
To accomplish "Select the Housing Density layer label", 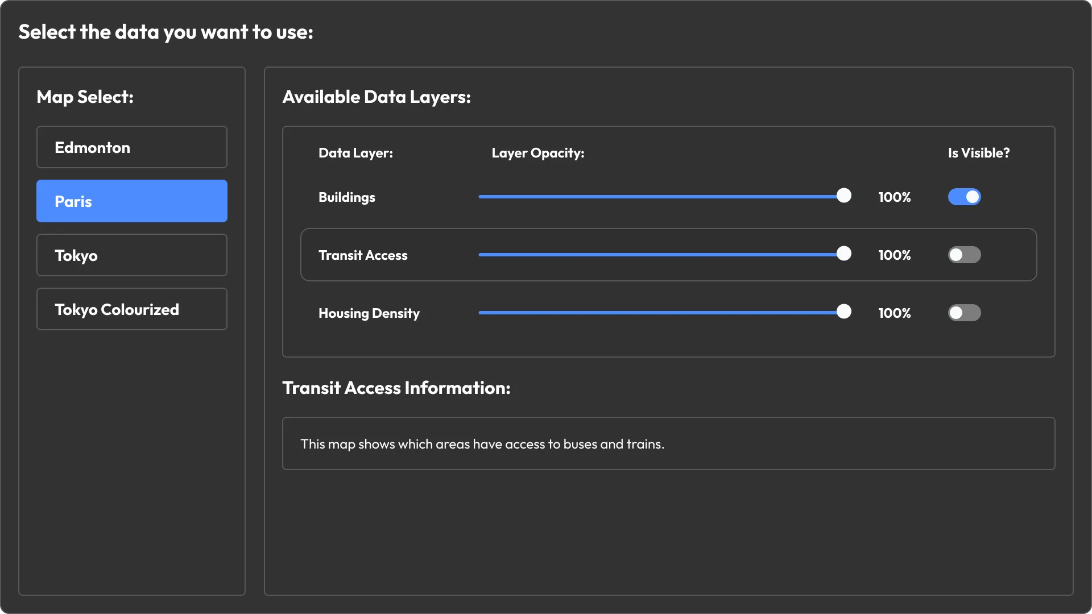I will [369, 313].
